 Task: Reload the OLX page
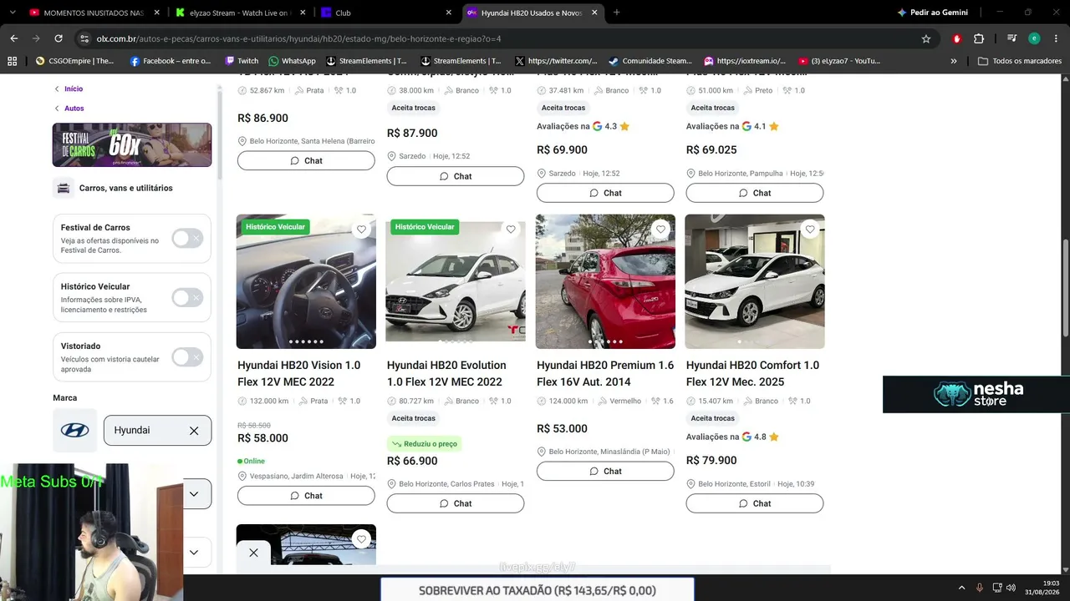(59, 38)
